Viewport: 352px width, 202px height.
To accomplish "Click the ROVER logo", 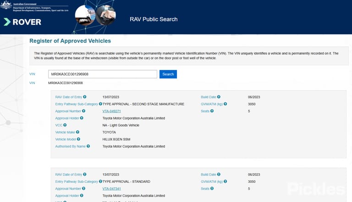I will [22, 22].
